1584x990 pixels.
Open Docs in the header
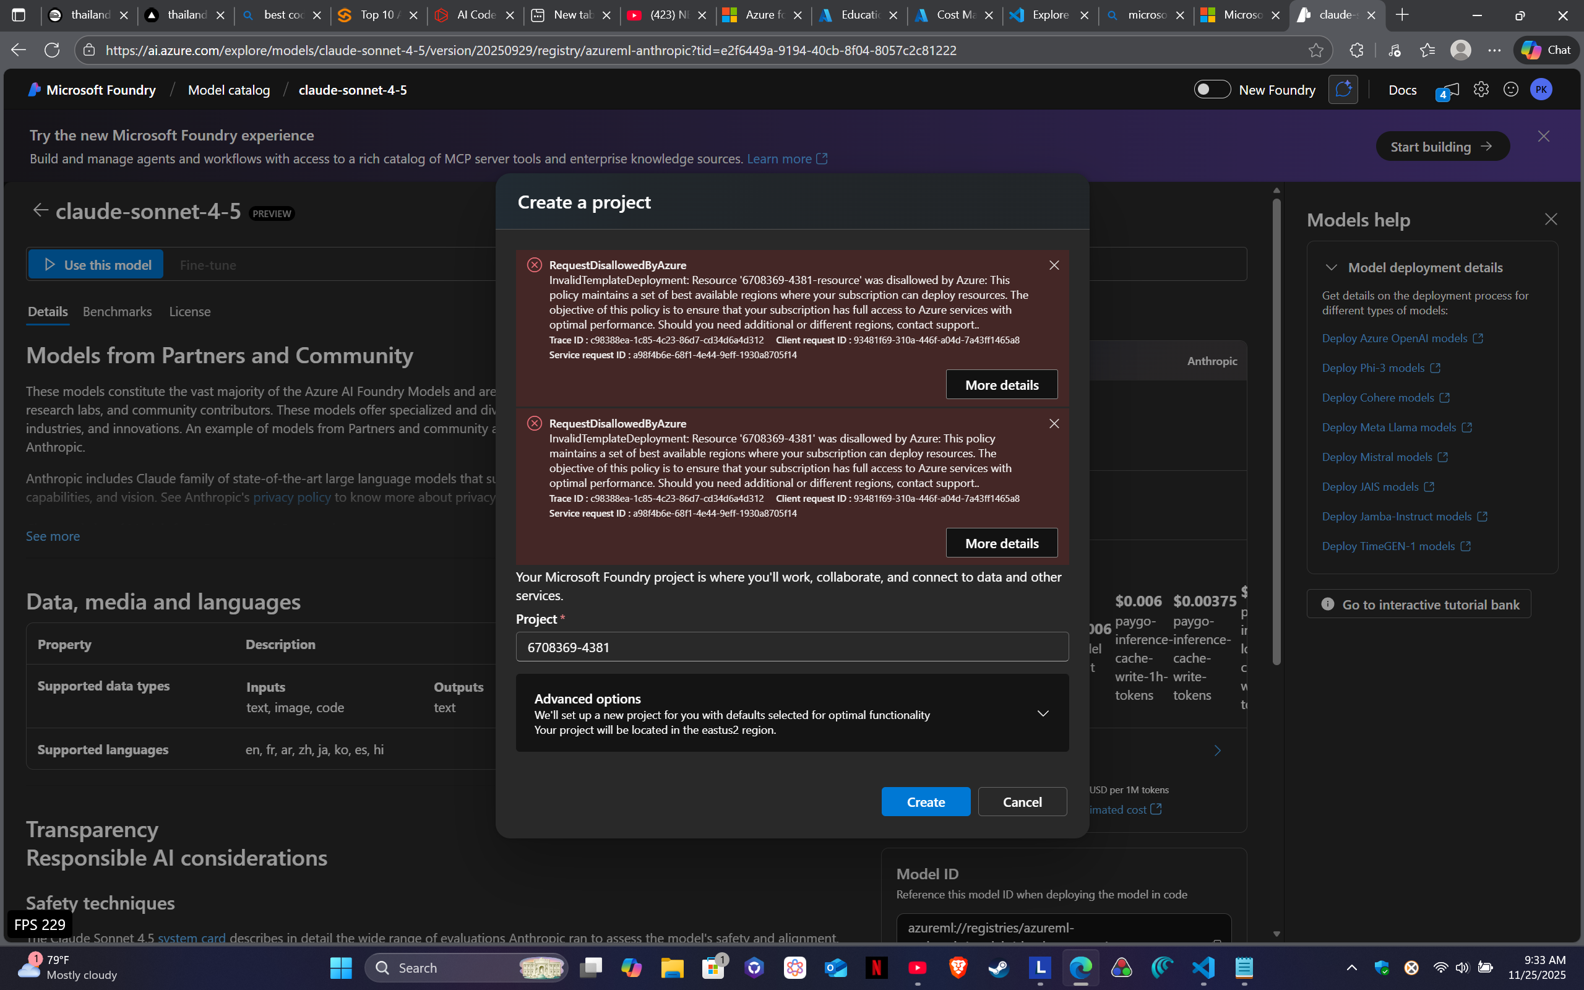click(1403, 90)
